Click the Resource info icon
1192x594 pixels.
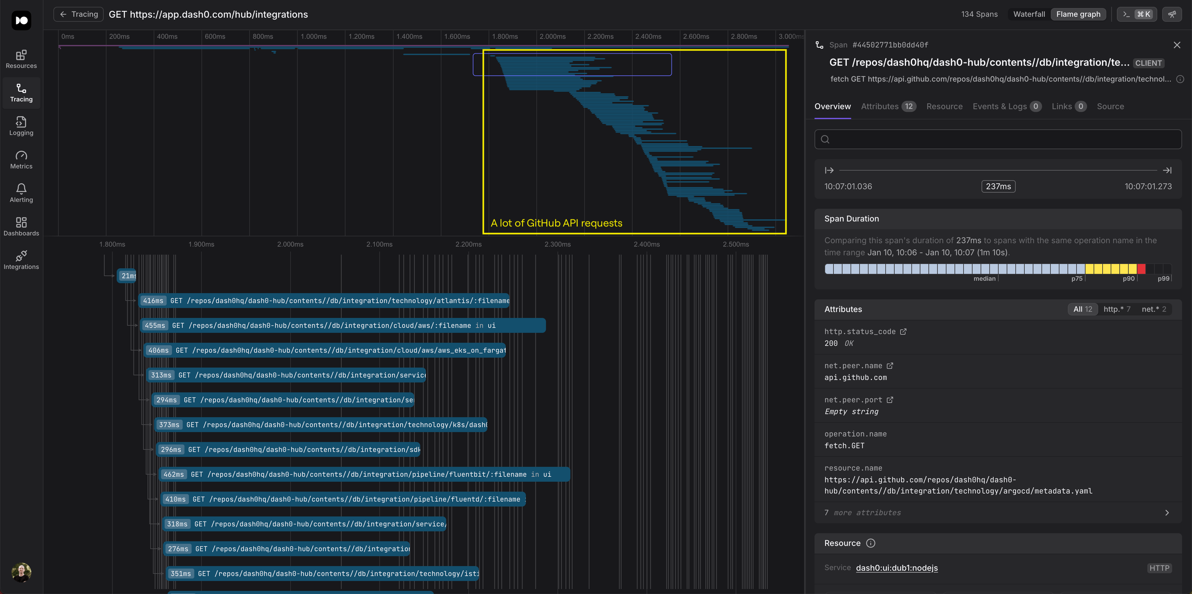(871, 543)
